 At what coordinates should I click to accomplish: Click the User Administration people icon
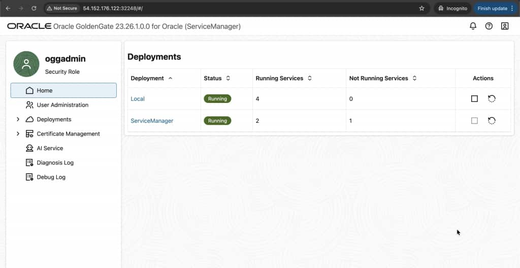coord(29,105)
